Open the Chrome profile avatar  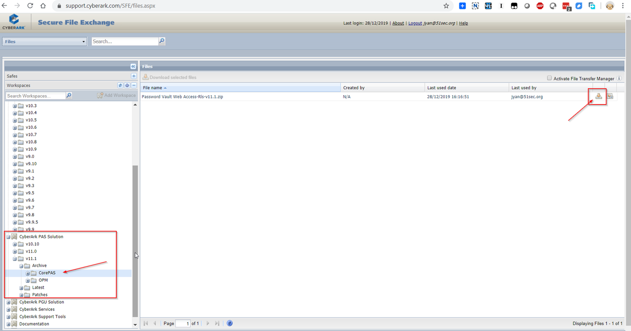point(610,6)
